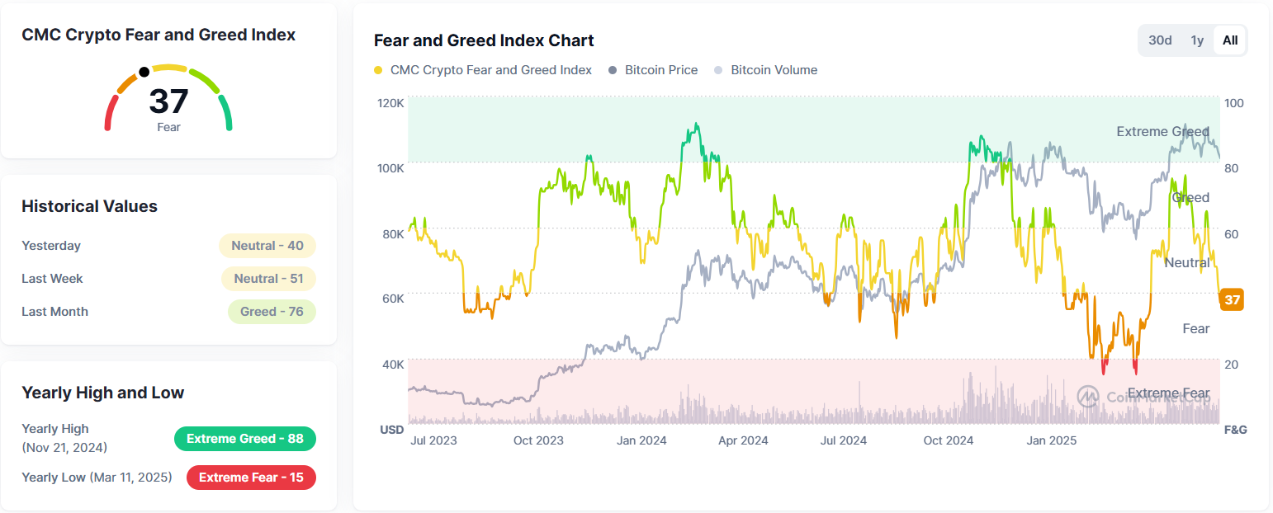Click the Oct 2024 axis label
This screenshot has height=513, width=1273.
(x=949, y=440)
